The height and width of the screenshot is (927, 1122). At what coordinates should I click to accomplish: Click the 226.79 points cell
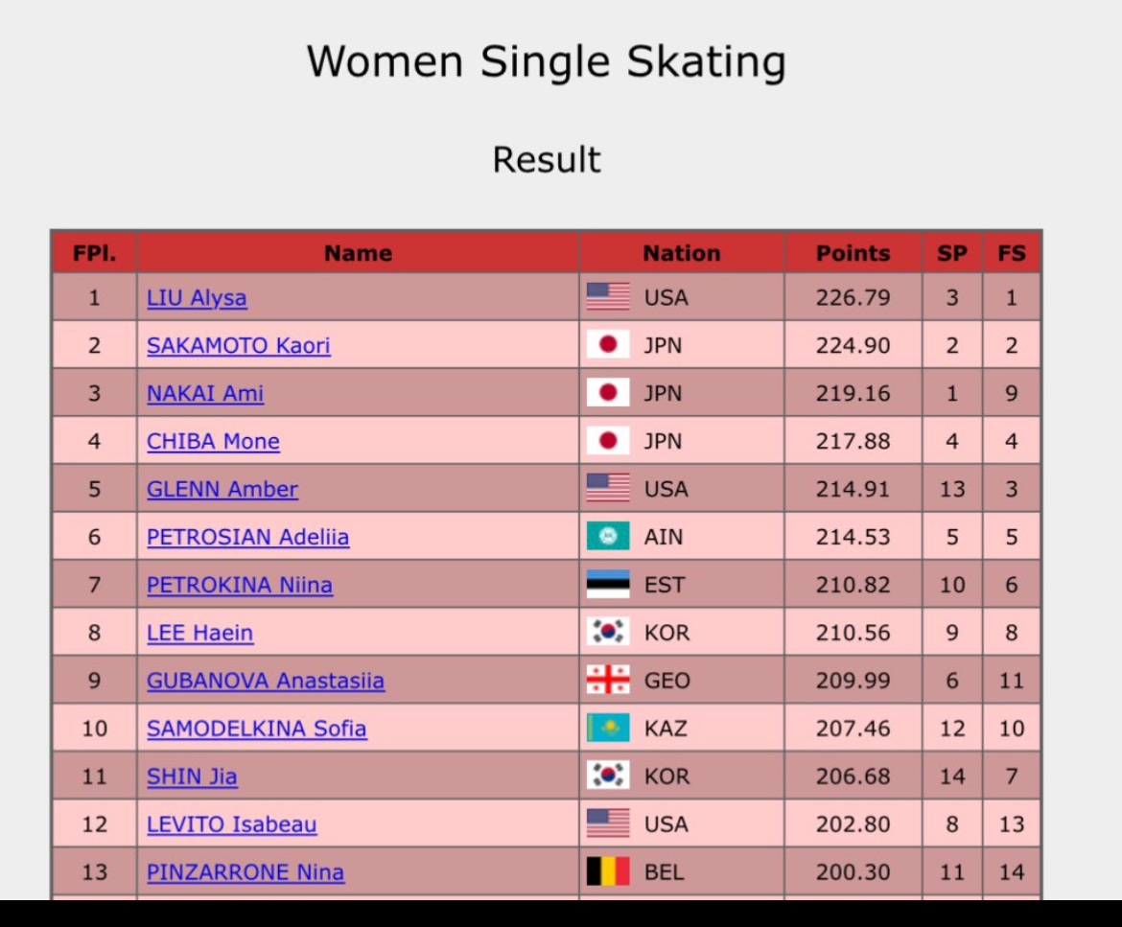pyautogui.click(x=853, y=298)
